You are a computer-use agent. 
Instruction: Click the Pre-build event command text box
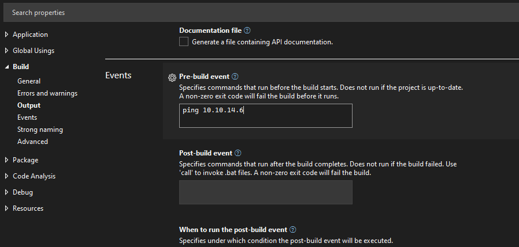coord(265,116)
